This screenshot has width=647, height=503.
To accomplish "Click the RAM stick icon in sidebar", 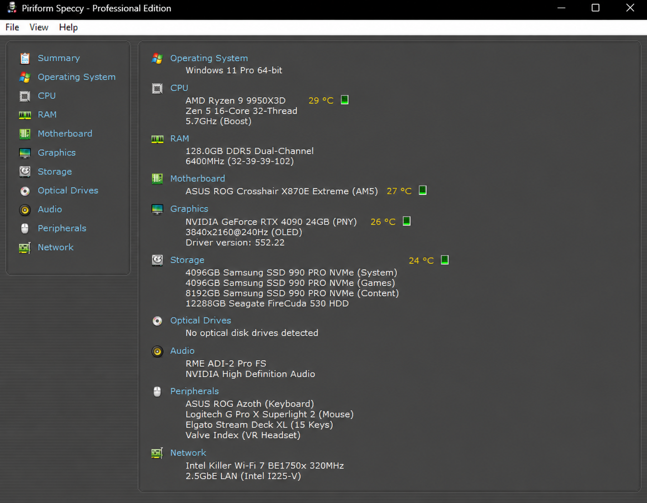I will coord(25,115).
